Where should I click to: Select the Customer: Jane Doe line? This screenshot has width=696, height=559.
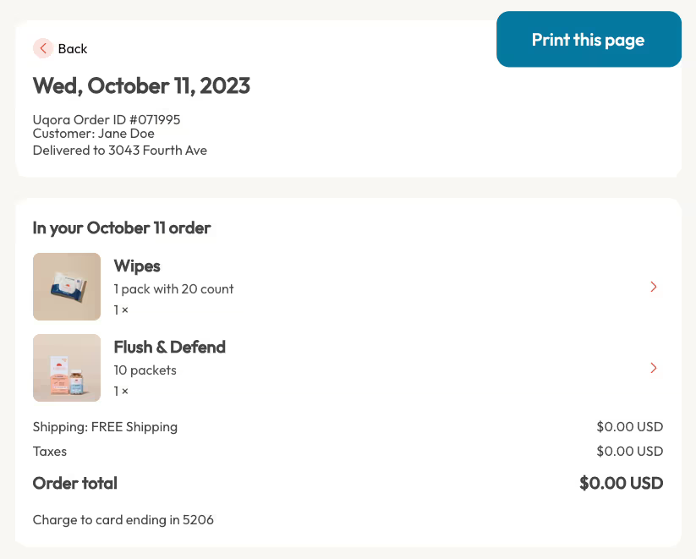(x=94, y=134)
